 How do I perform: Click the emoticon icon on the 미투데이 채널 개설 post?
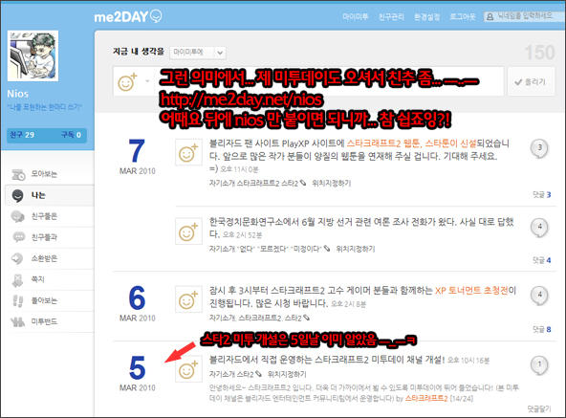coord(188,369)
